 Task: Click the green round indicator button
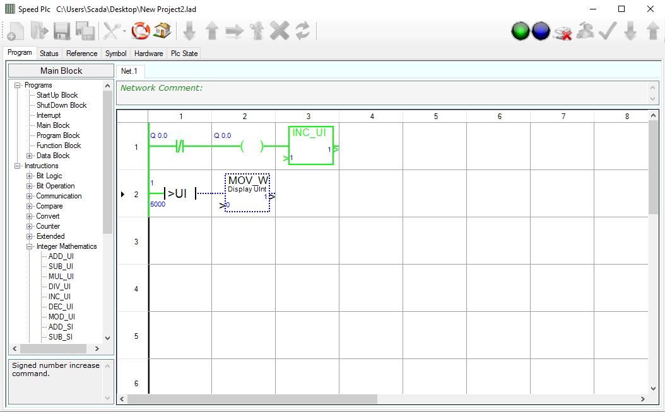click(x=521, y=31)
